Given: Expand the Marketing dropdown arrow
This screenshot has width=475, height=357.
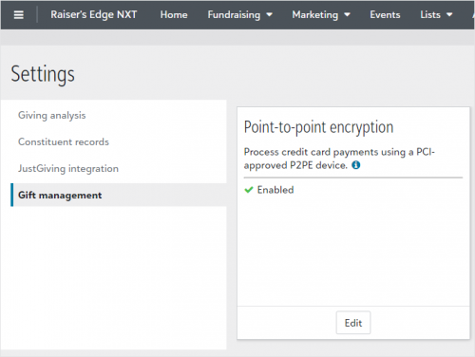Looking at the screenshot, I should [347, 14].
